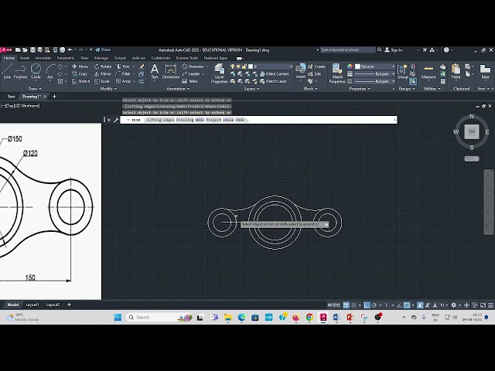Select the Circle tool

36,71
